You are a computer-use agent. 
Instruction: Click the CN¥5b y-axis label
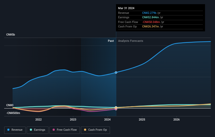click(x=10, y=35)
